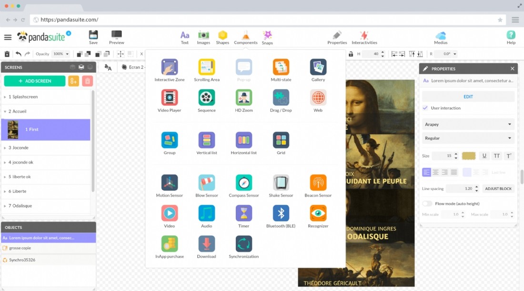Add an HD Zoom component
Image resolution: width=524 pixels, height=291 pixels.
243,98
